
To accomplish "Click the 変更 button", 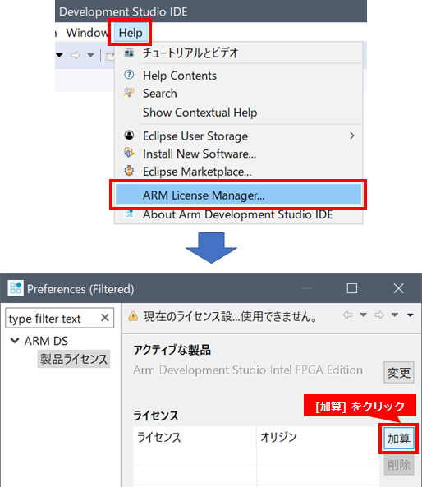I will pos(399,372).
